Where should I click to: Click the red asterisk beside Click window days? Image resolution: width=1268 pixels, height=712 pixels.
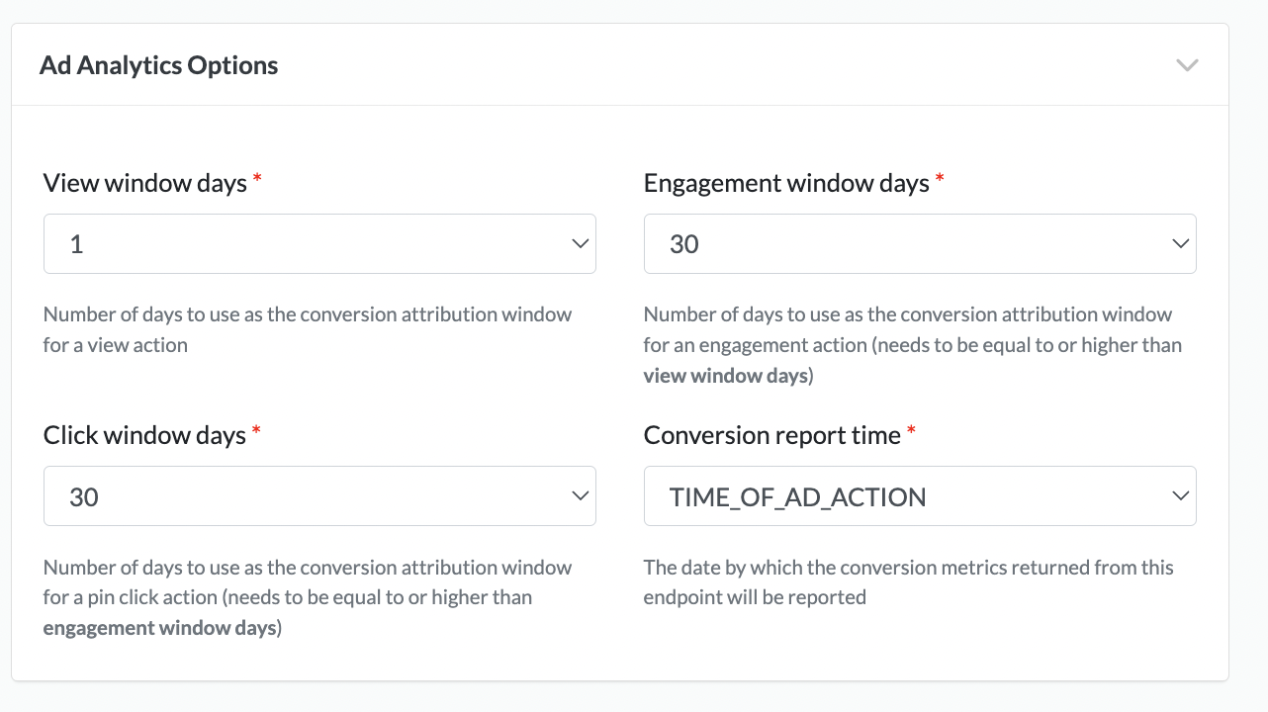pos(257,431)
